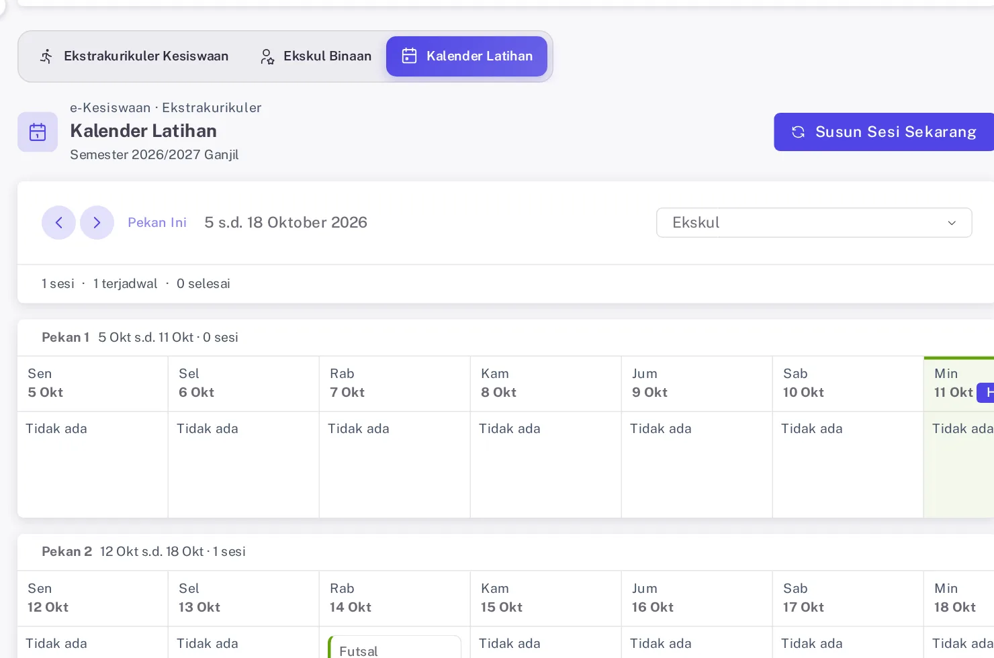Viewport: 994px width, 658px height.
Task: Click the 'Pekan 1' week header
Action: tap(65, 337)
